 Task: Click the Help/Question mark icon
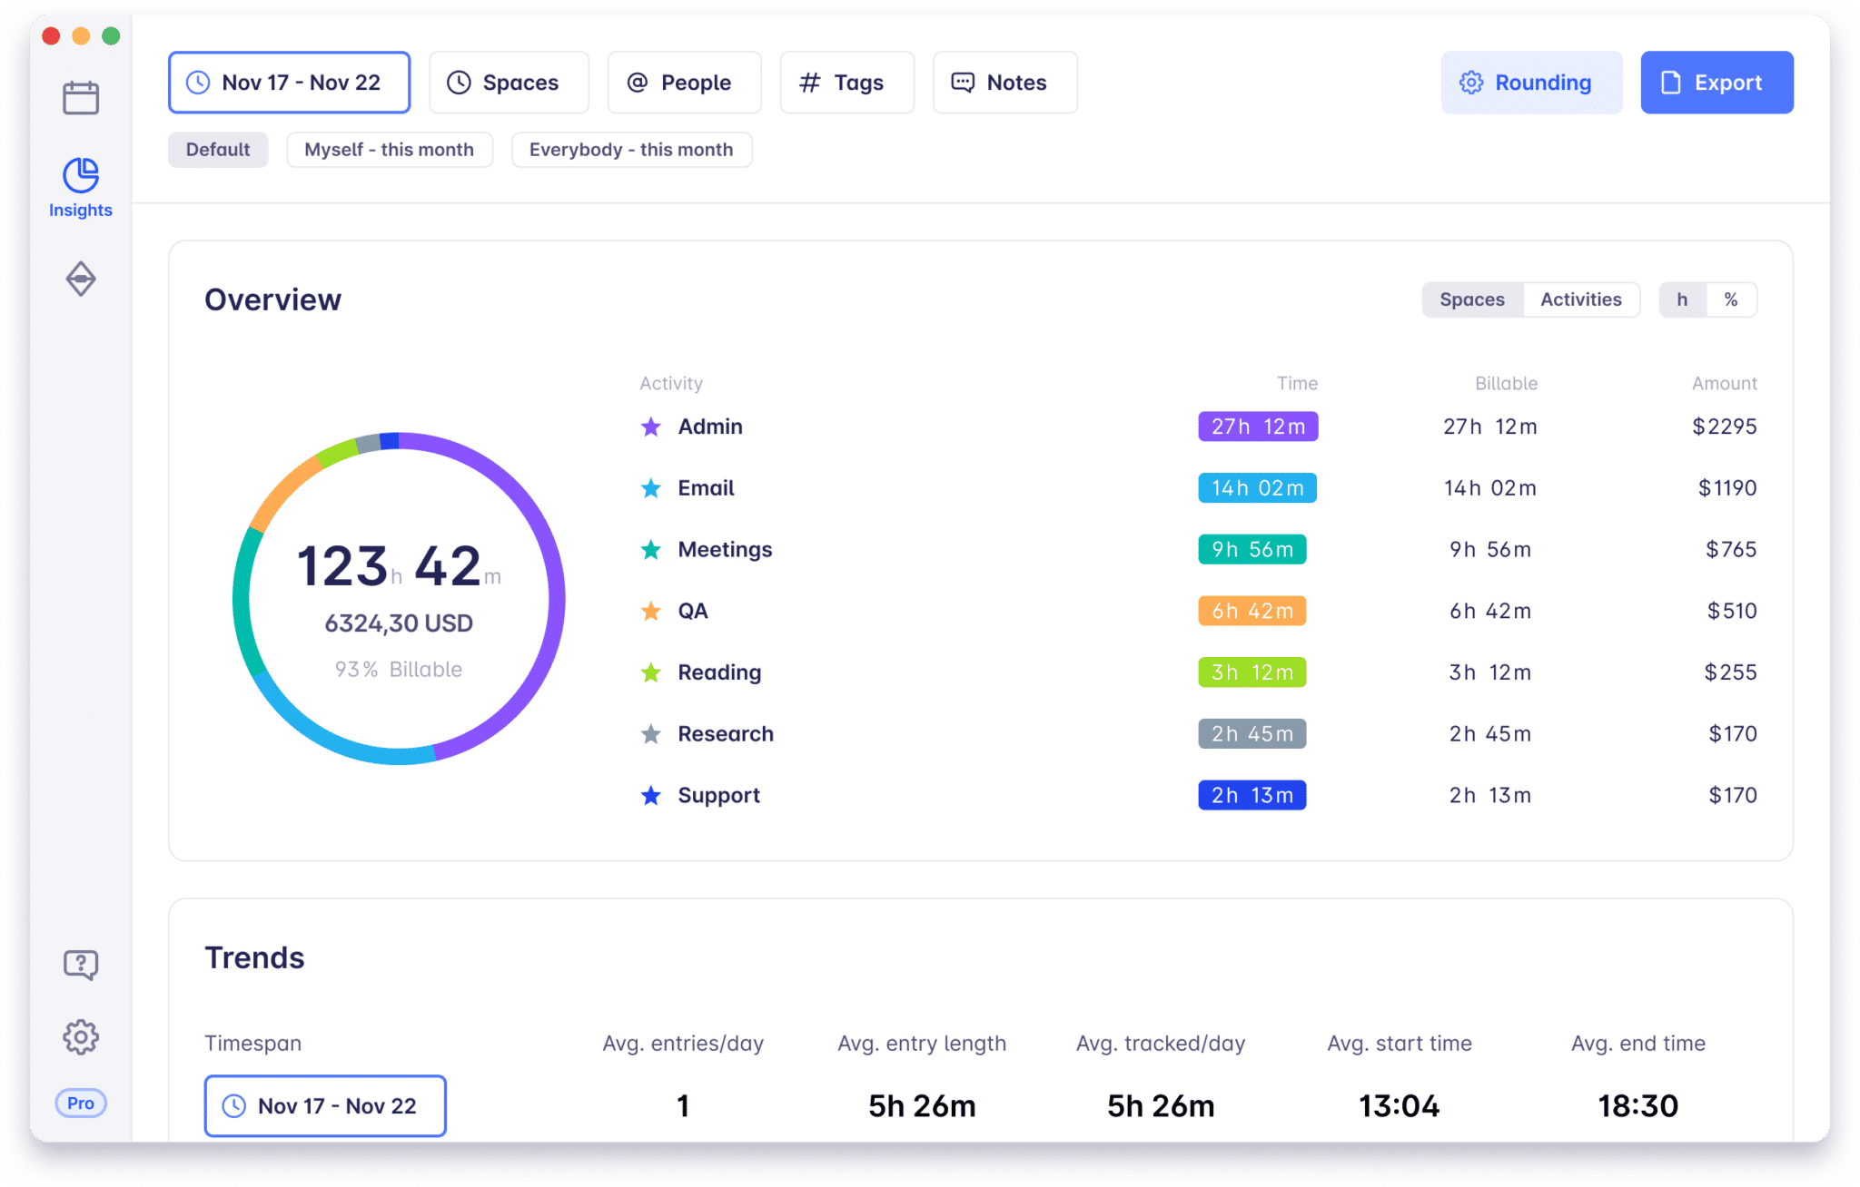tap(82, 965)
